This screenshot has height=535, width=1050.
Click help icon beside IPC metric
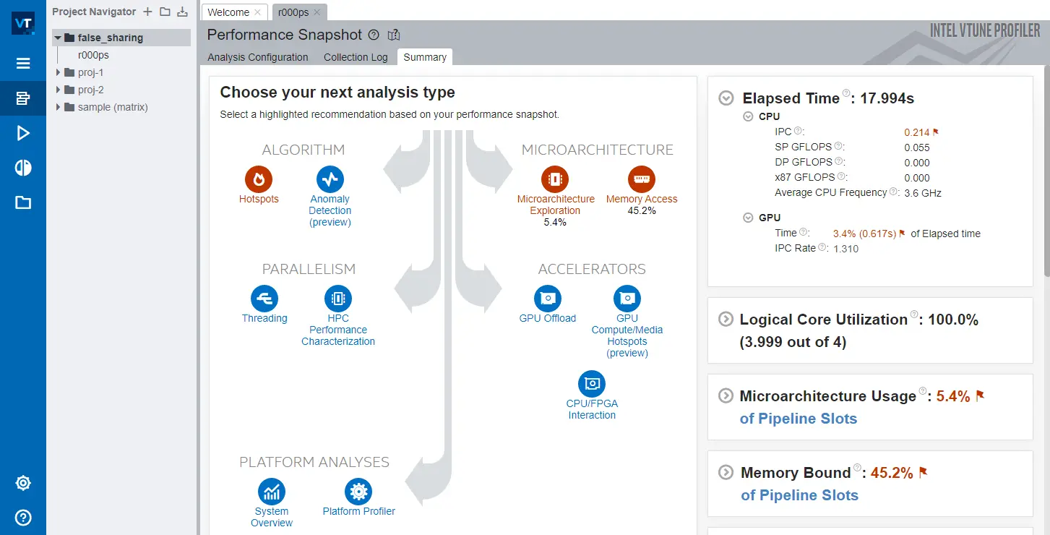tap(798, 131)
